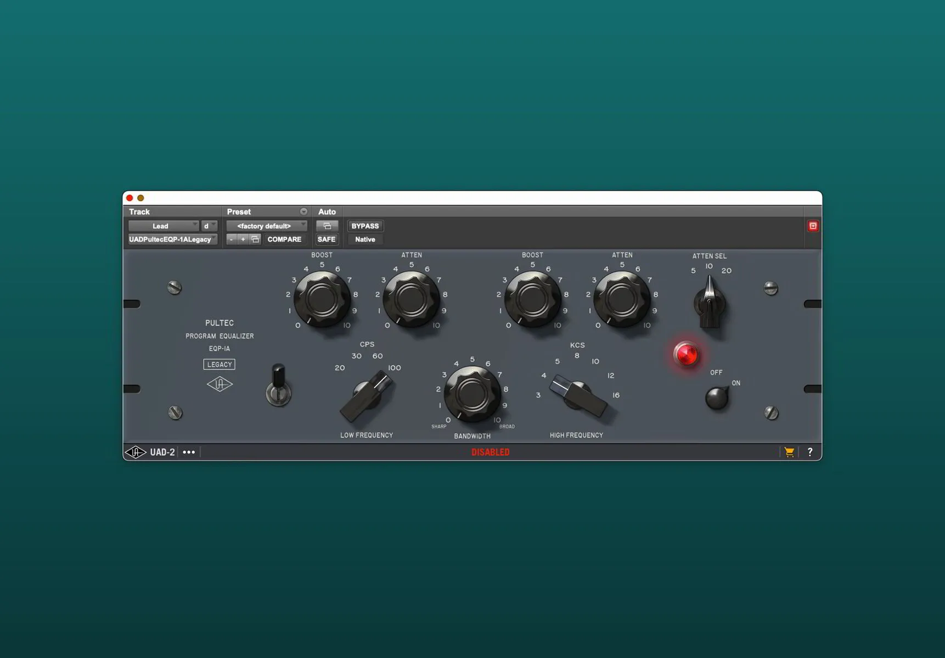This screenshot has height=658, width=945.
Task: Open the UADPultecEQP-1ALegacy plug-in selector
Action: coord(172,239)
